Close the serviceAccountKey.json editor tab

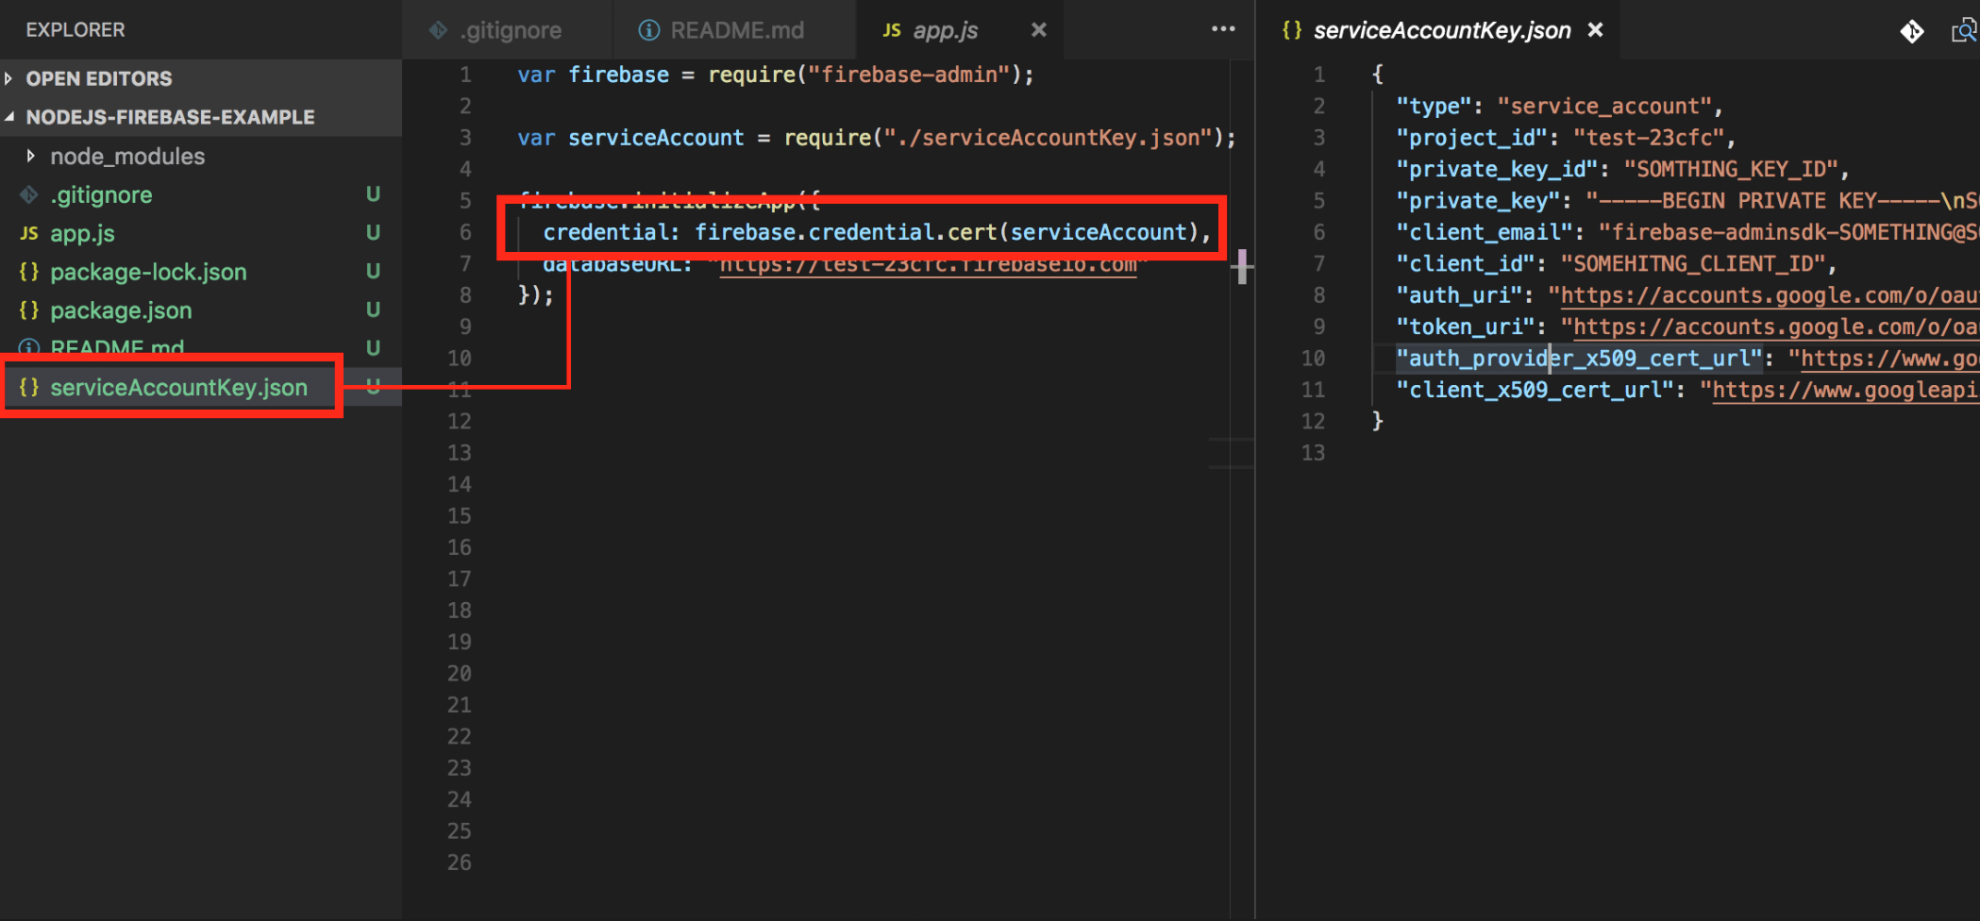pos(1595,30)
